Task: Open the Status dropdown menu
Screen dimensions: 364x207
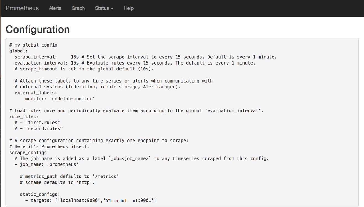Action: point(104,8)
